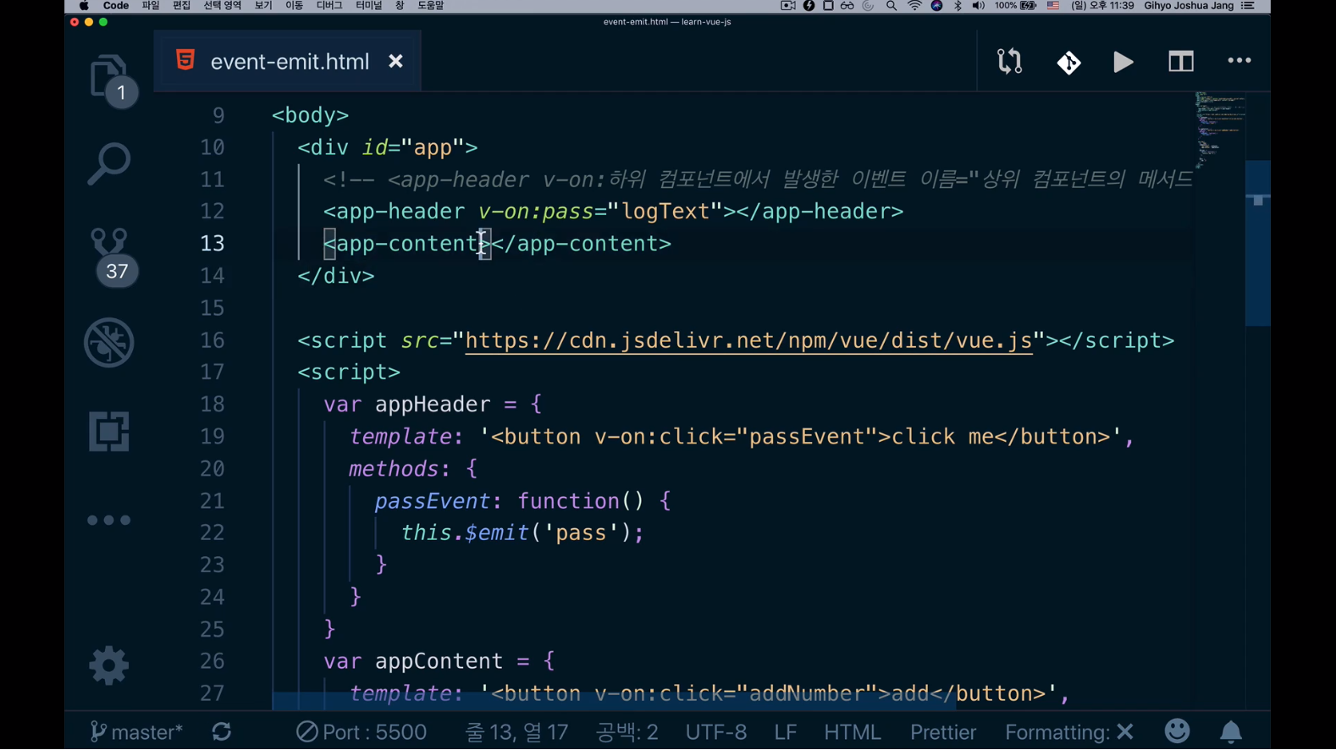1336x750 pixels.
Task: Expand additional activity bar views ellipsis
Action: point(108,521)
